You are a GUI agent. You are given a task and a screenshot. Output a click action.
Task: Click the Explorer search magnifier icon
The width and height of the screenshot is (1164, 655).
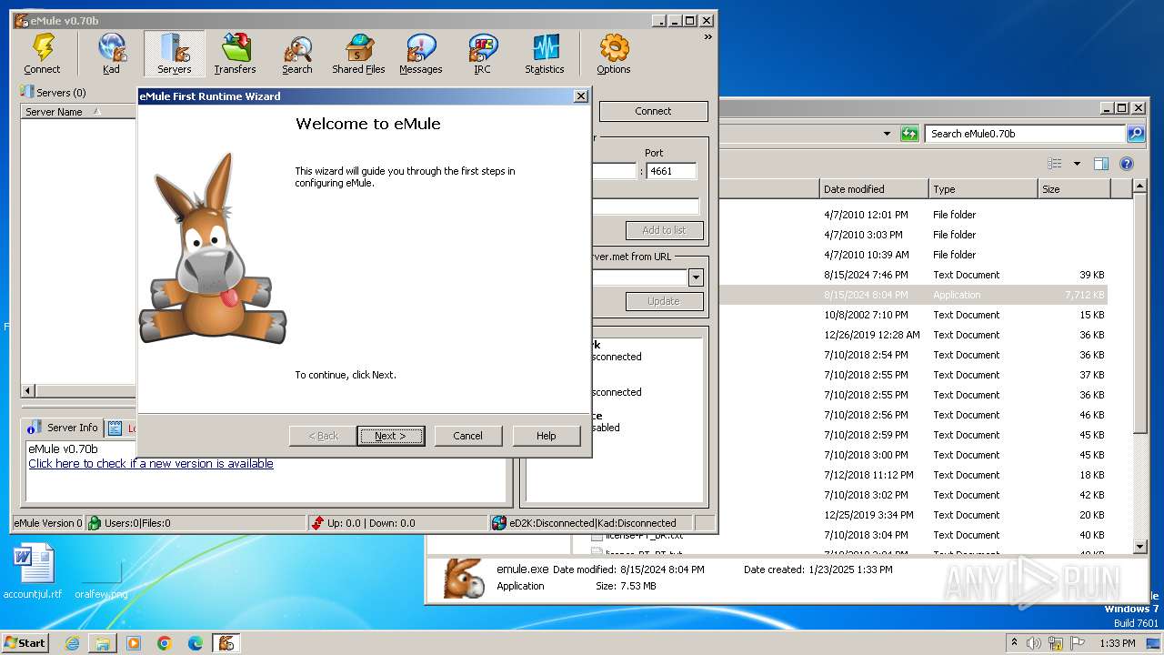[x=1136, y=134]
